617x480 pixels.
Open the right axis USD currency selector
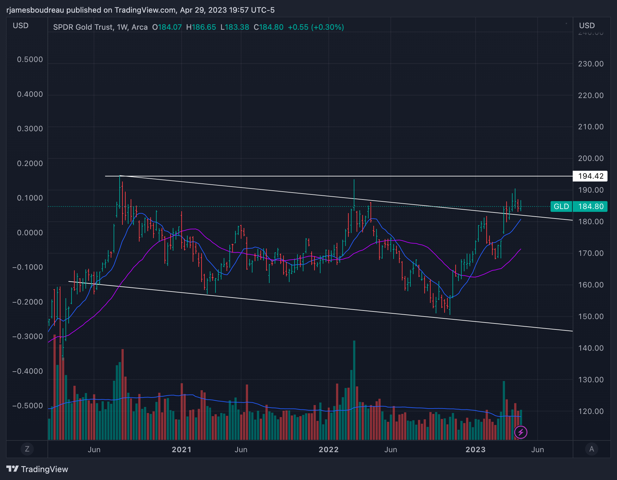(587, 26)
